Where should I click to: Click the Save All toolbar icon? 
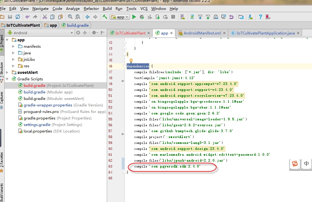(x=10, y=17)
